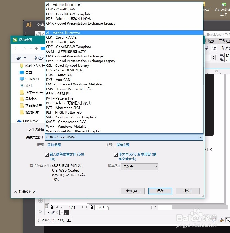Toggle 嵌入颜色预置文件 checkbox
This screenshot has height=233, width=230.
[x=47, y=155]
